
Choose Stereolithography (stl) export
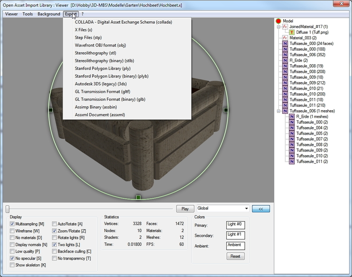127,53
